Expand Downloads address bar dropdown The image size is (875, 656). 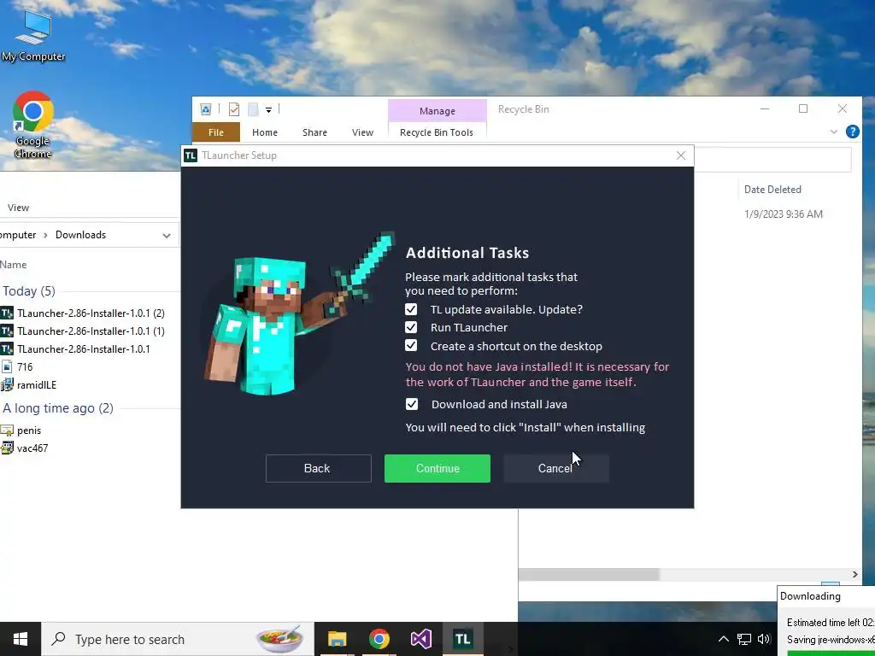(167, 236)
